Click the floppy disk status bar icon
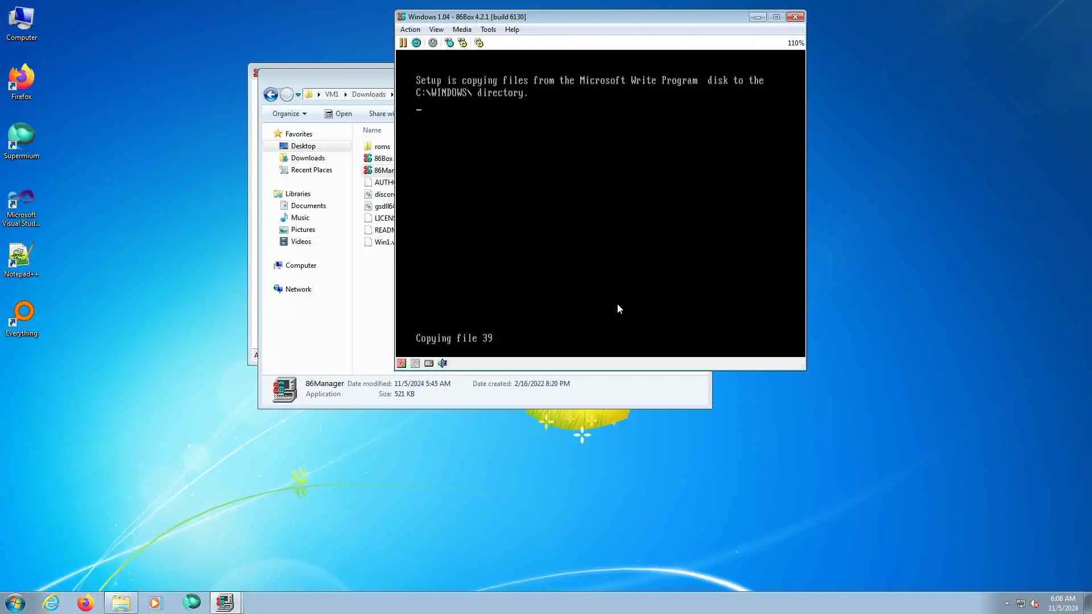This screenshot has width=1092, height=614. 402,363
